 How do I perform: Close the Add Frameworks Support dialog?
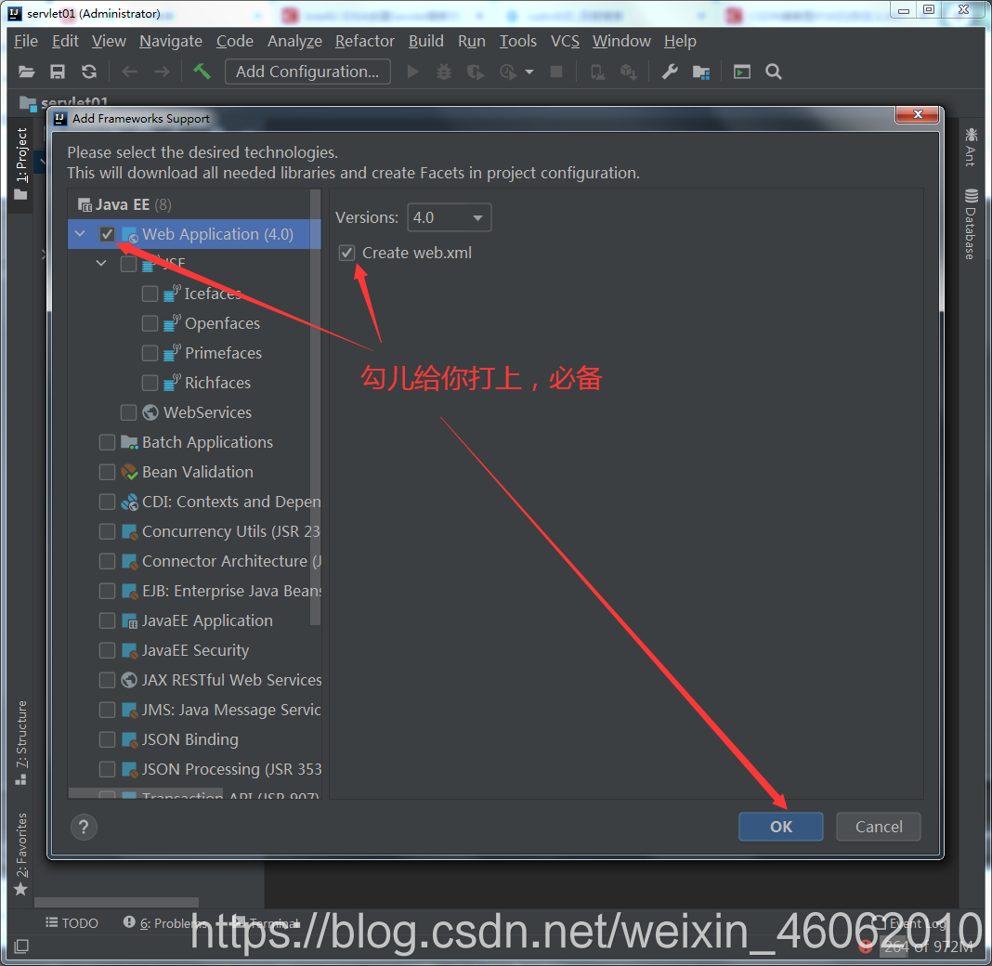coord(918,114)
